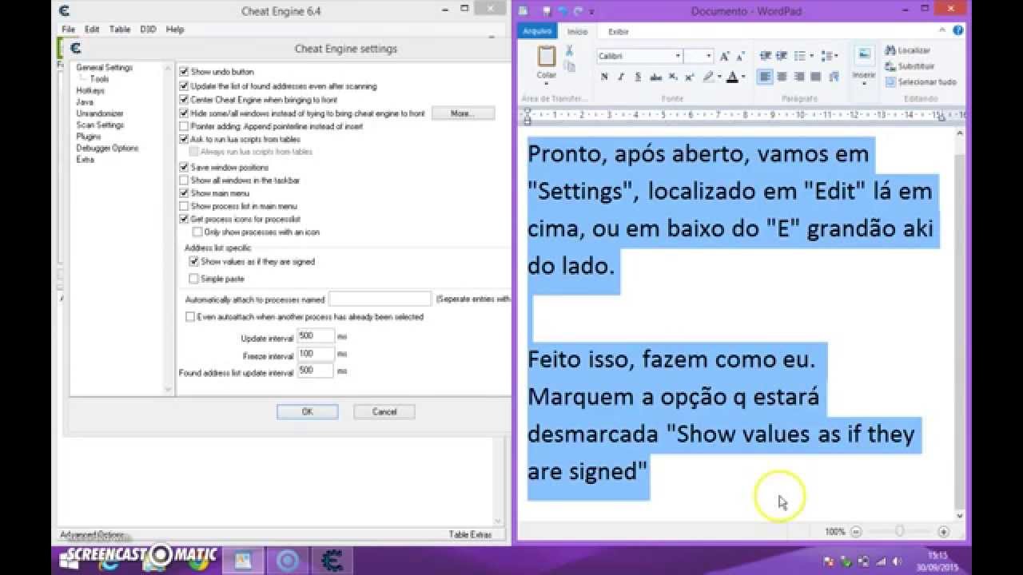The width and height of the screenshot is (1023, 575).
Task: Open the Cheat Engine File menu
Action: pos(68,29)
